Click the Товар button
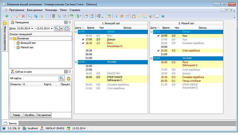This screenshot has height=135, width=238. coord(16,115)
